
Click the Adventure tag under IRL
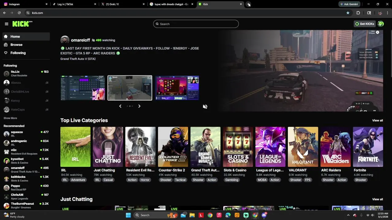[78, 180]
